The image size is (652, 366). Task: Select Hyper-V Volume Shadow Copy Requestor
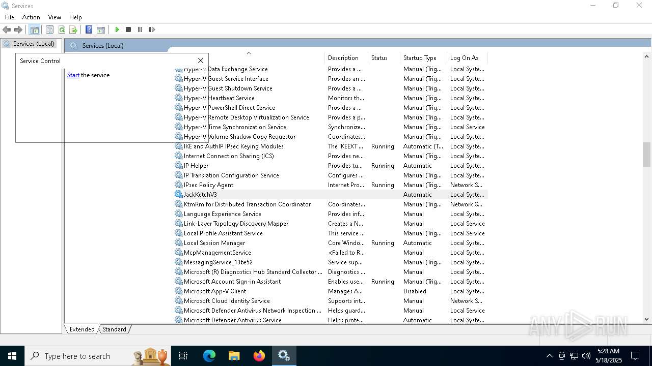point(239,137)
